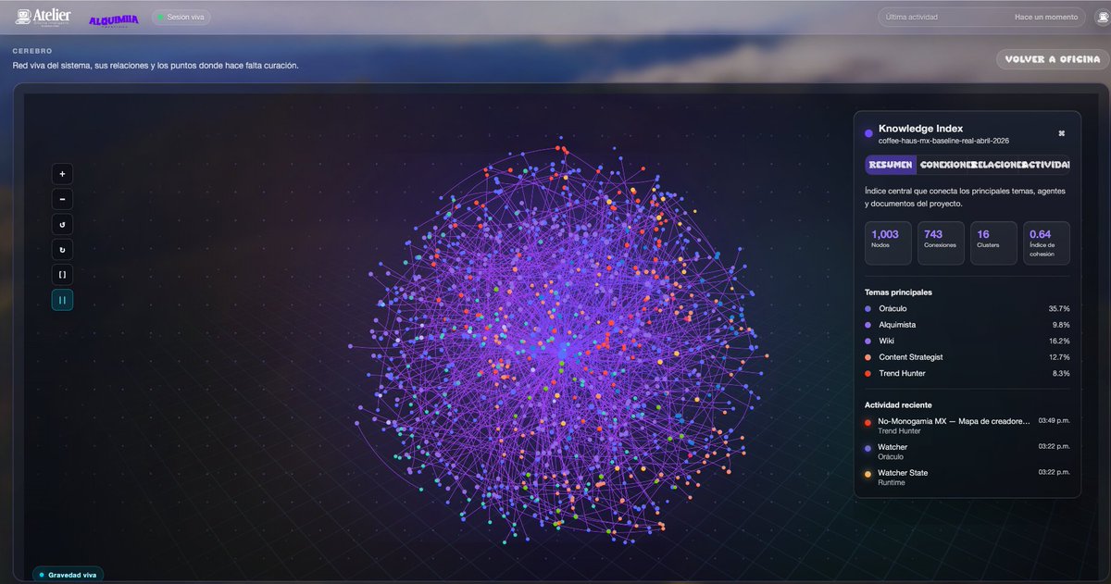Open the Alquimia logo
Screen dimensions: 1111x584
[113, 19]
